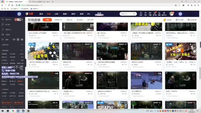This screenshot has width=201, height=113.
Task: Open the KPL nav item
Action: point(89,14)
